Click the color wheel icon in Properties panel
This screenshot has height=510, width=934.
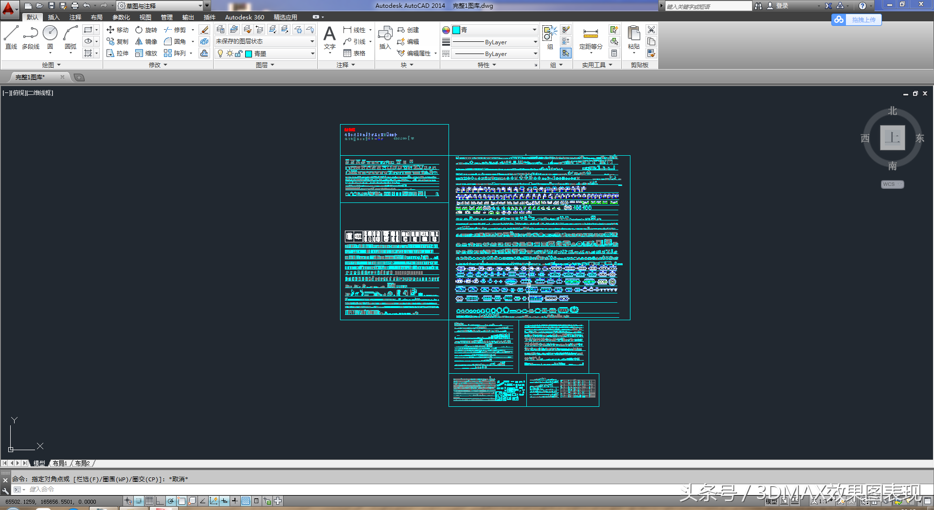(x=446, y=30)
